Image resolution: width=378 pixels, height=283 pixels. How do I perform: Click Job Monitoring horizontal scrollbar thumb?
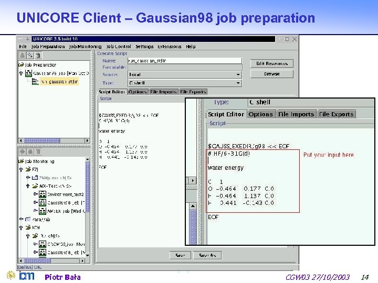point(37,260)
